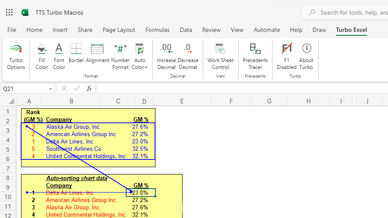The height and width of the screenshot is (218, 388).
Task: Click the Number Format icon
Action: point(120,56)
